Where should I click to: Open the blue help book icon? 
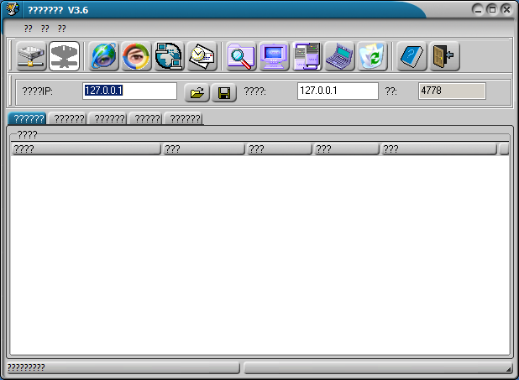coord(412,56)
